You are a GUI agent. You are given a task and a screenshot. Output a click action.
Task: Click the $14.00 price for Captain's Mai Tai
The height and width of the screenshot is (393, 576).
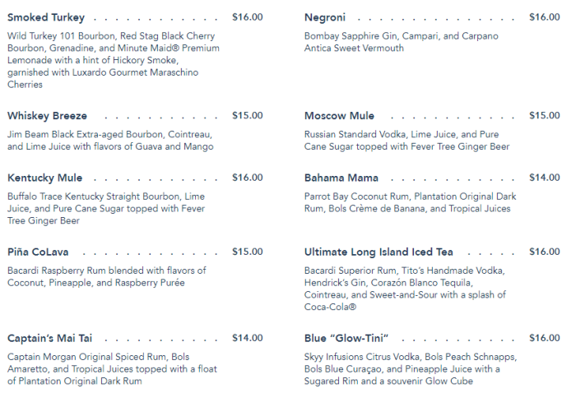[x=248, y=337]
